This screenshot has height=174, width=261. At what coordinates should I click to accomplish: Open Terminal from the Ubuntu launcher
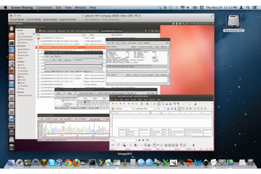coord(12,43)
